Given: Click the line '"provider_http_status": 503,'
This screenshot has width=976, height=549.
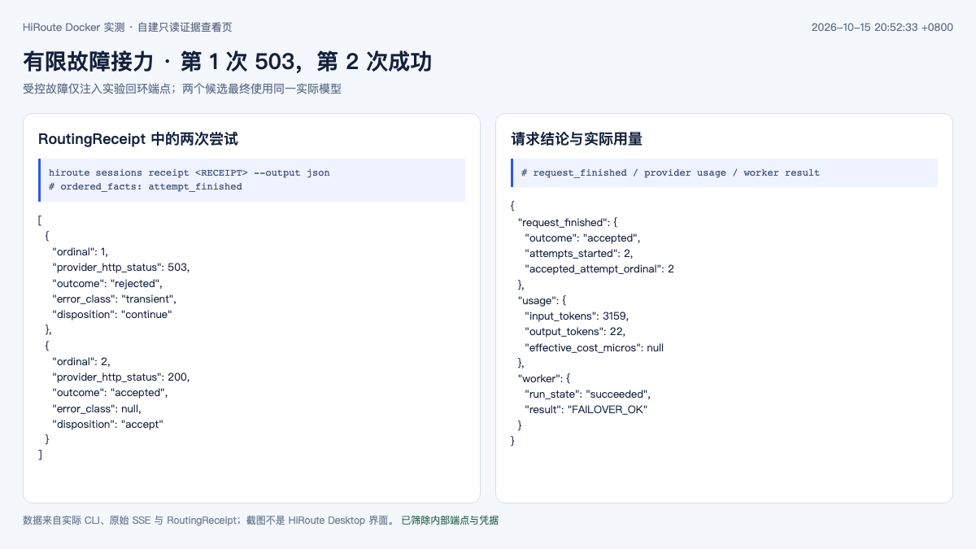Looking at the screenshot, I should click(120, 267).
